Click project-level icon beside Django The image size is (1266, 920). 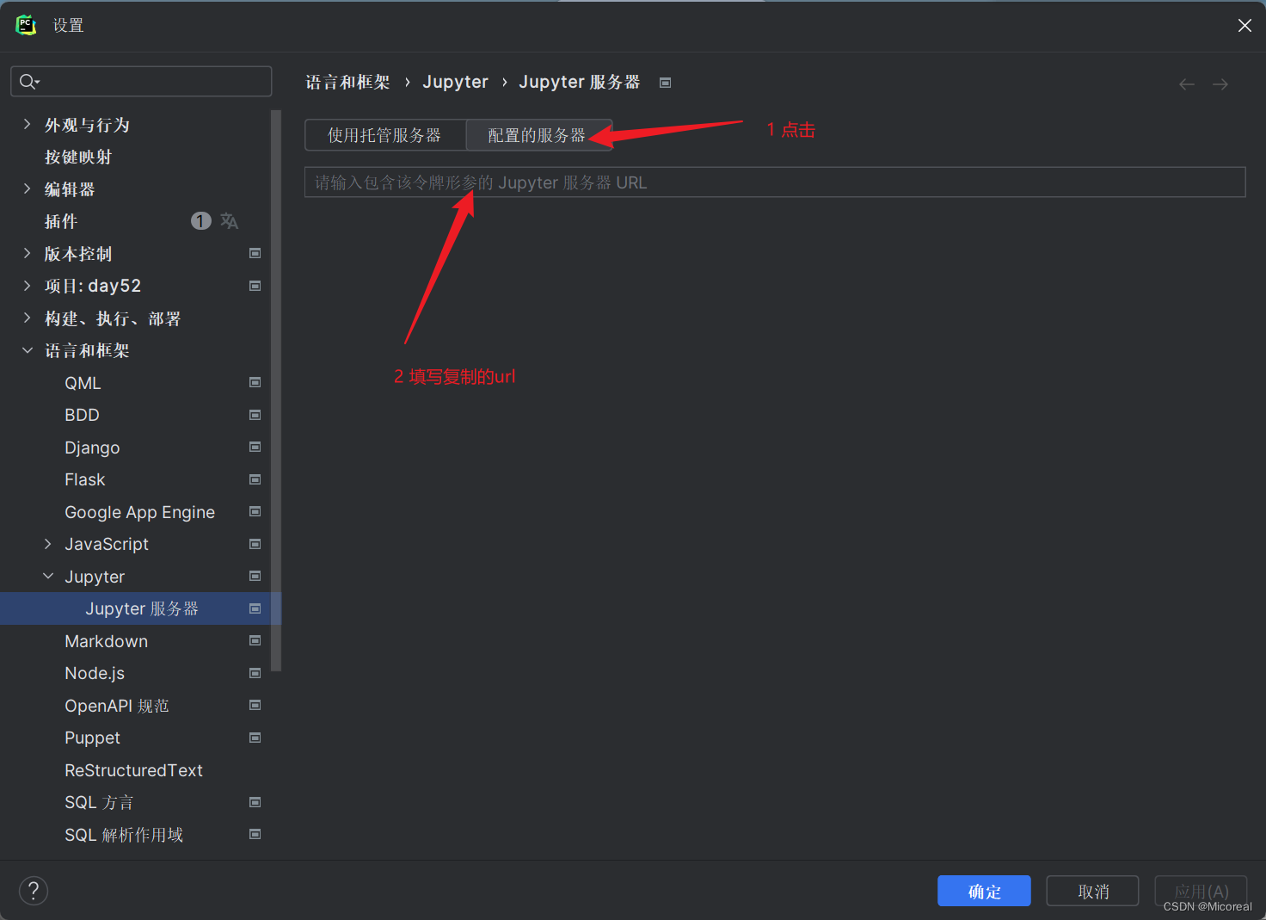[255, 447]
